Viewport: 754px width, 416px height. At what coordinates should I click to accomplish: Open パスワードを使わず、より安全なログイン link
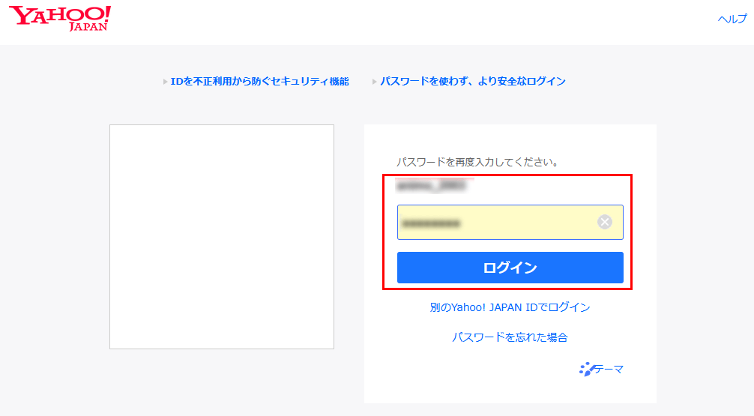point(472,81)
